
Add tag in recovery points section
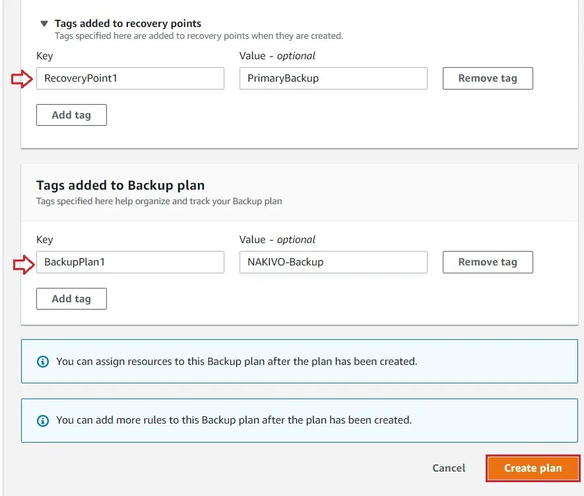tap(71, 115)
